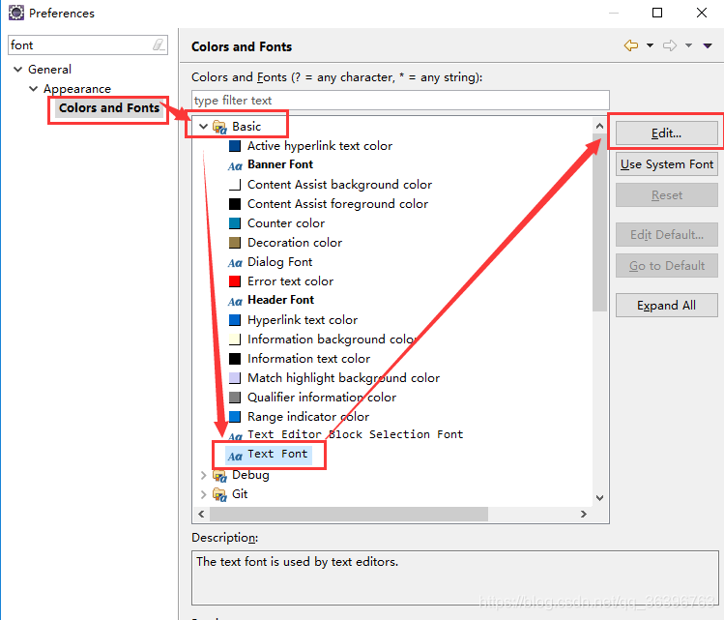Click Content Assist background color swatch
The width and height of the screenshot is (724, 620).
235,185
